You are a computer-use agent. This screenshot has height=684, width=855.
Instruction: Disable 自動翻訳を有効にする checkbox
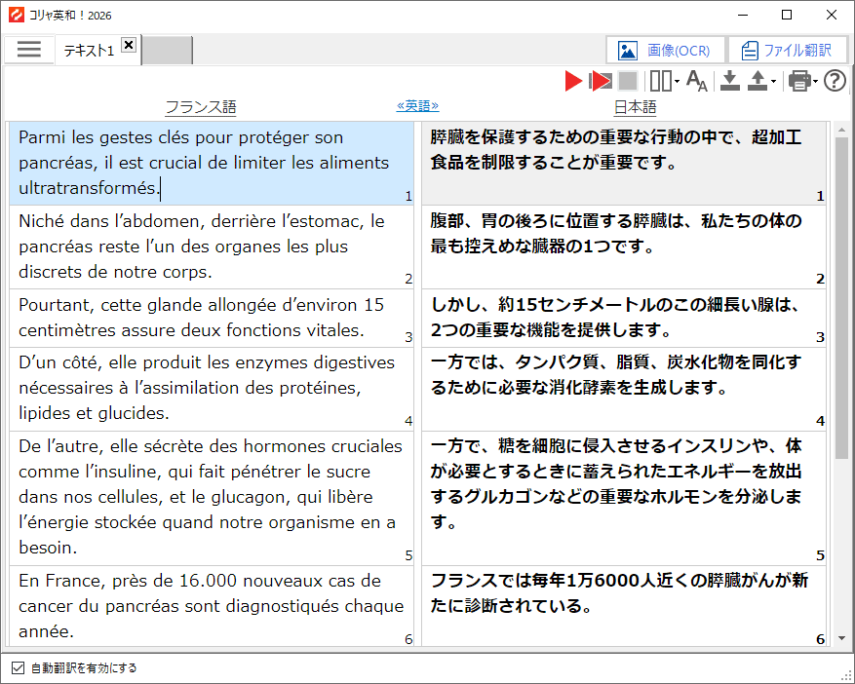[18, 667]
